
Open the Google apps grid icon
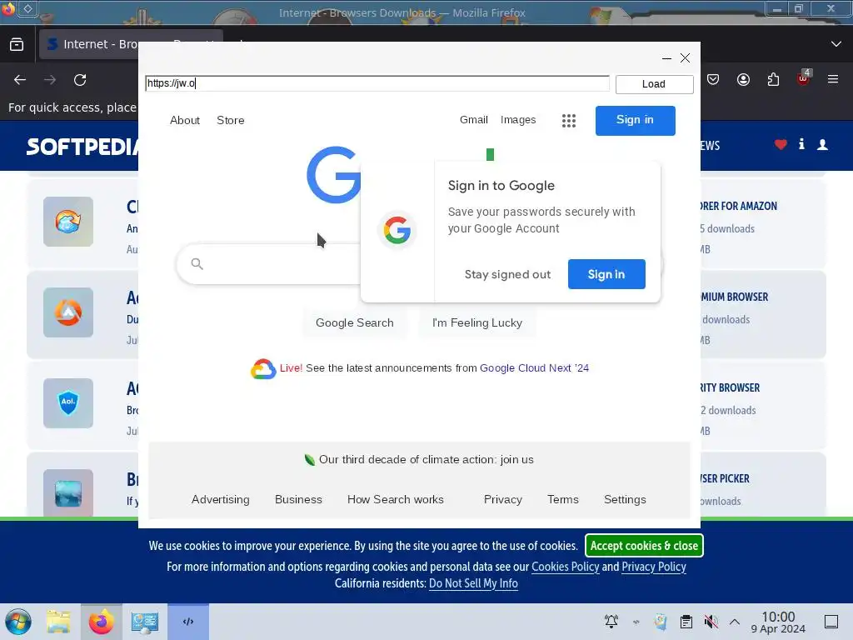568,120
